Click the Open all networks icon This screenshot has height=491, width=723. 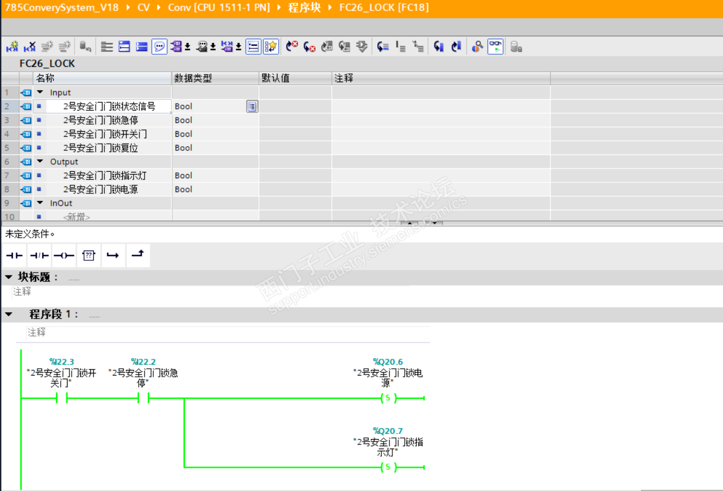coord(124,47)
